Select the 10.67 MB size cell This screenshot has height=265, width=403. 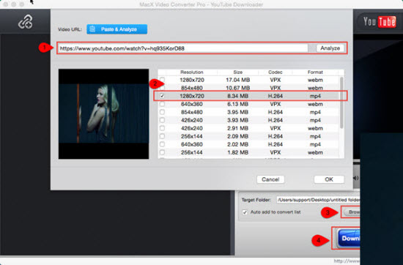point(237,88)
